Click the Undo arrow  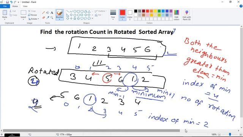pos(11,2)
